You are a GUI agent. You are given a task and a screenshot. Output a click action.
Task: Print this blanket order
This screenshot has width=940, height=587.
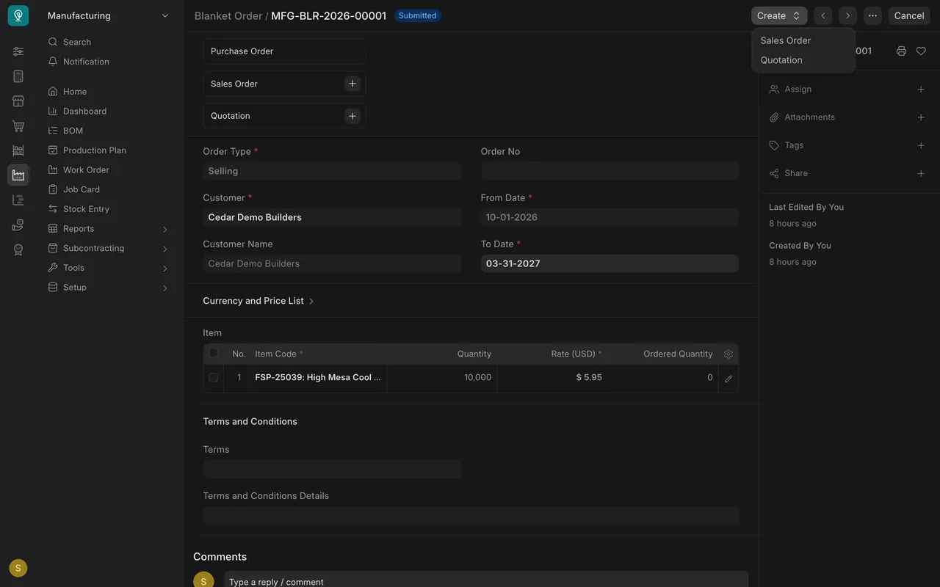(901, 51)
